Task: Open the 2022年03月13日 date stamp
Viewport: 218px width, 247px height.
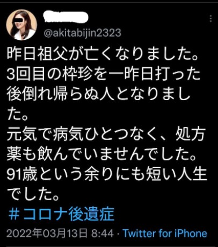Action: coord(47,234)
